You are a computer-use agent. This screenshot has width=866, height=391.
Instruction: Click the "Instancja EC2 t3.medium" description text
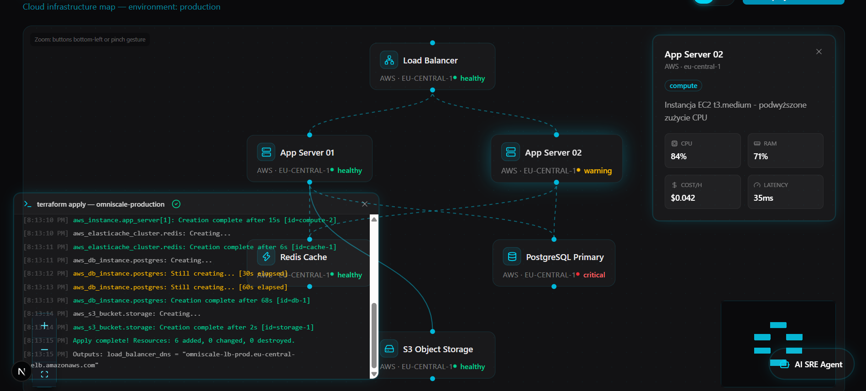(735, 111)
